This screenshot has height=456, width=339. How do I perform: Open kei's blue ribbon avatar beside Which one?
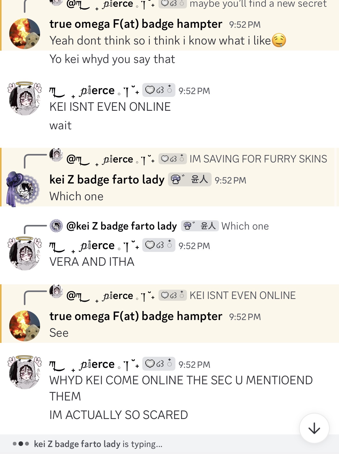click(23, 189)
